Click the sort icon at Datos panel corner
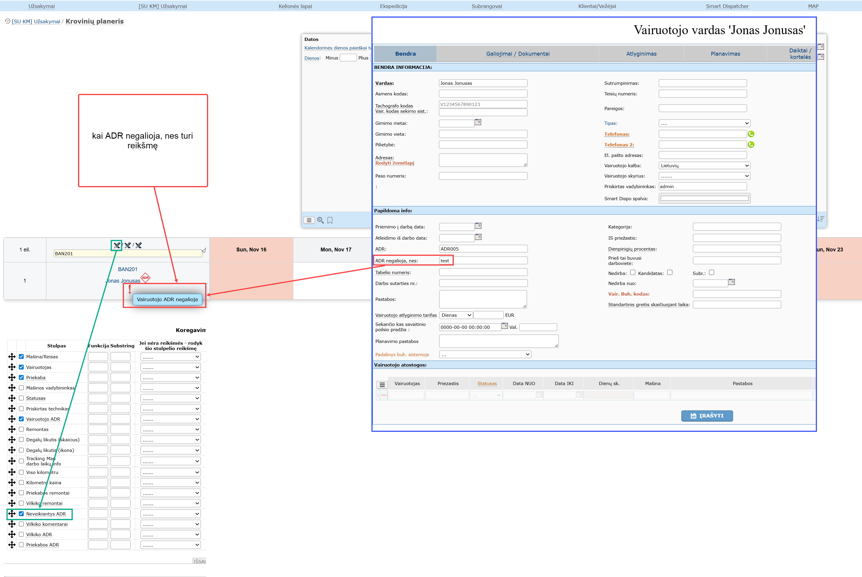862x577 pixels. [821, 219]
